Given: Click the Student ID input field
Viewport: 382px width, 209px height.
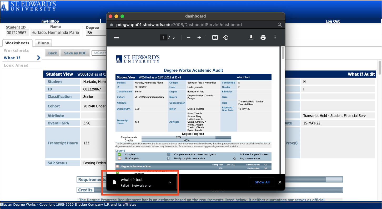Looking at the screenshot, I should coord(18,33).
